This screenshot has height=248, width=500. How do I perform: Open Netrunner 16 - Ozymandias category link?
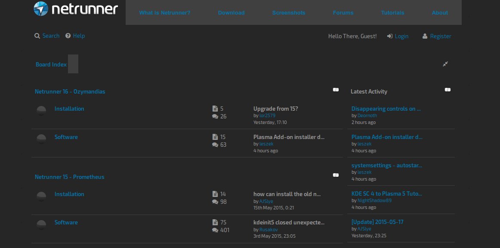[x=70, y=91]
